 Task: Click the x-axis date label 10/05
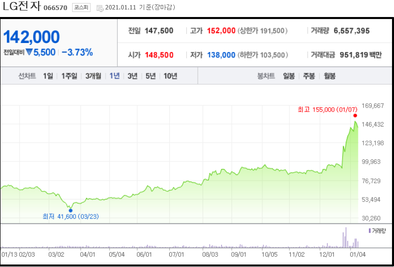click(x=269, y=254)
